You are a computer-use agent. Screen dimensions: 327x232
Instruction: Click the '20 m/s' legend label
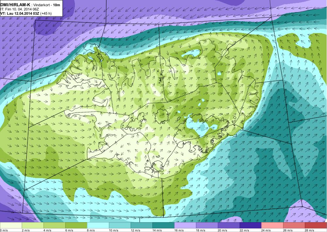click(223, 230)
